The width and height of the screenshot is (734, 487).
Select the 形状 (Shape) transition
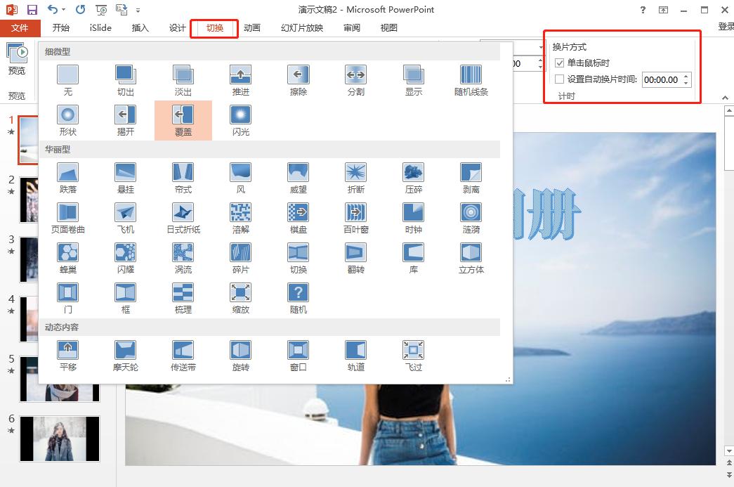pos(68,121)
